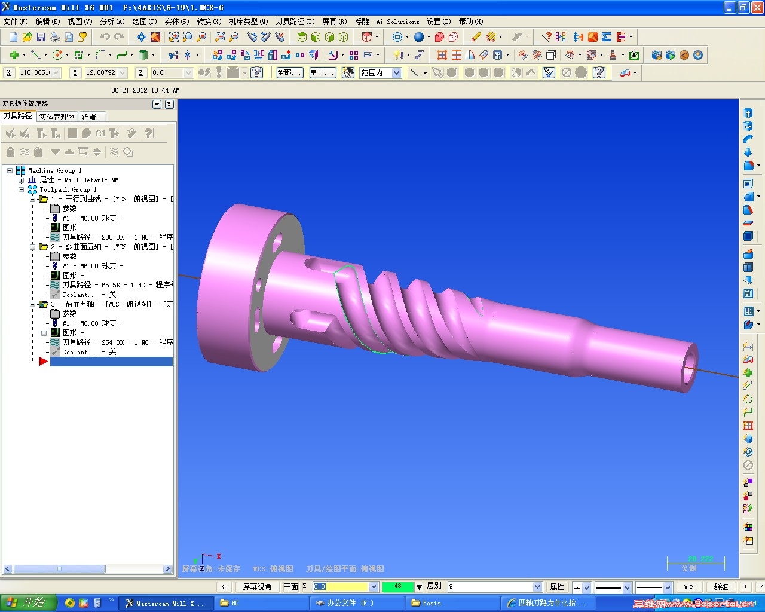The height and width of the screenshot is (612, 765).
Task: Open a file with the folder icon
Action: tap(27, 37)
